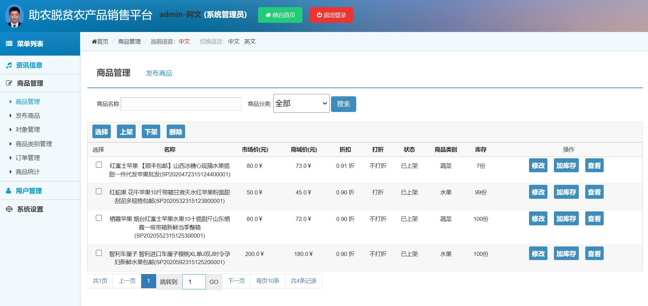Click the 下一页 pagination link
This screenshot has width=648, height=306.
point(237,281)
